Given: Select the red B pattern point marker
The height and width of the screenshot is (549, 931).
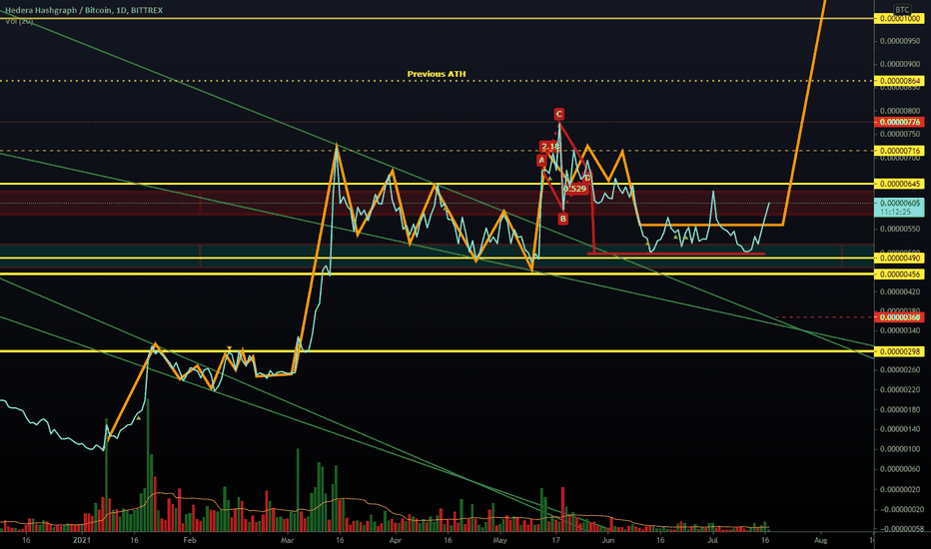Looking at the screenshot, I should click(x=562, y=219).
